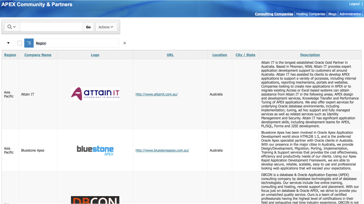The image size is (364, 204).
Task: Click the Description column header
Action: click(310, 55)
